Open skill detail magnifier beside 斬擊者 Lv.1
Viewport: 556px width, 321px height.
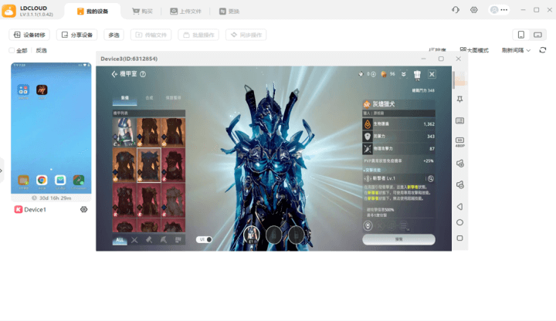click(430, 178)
